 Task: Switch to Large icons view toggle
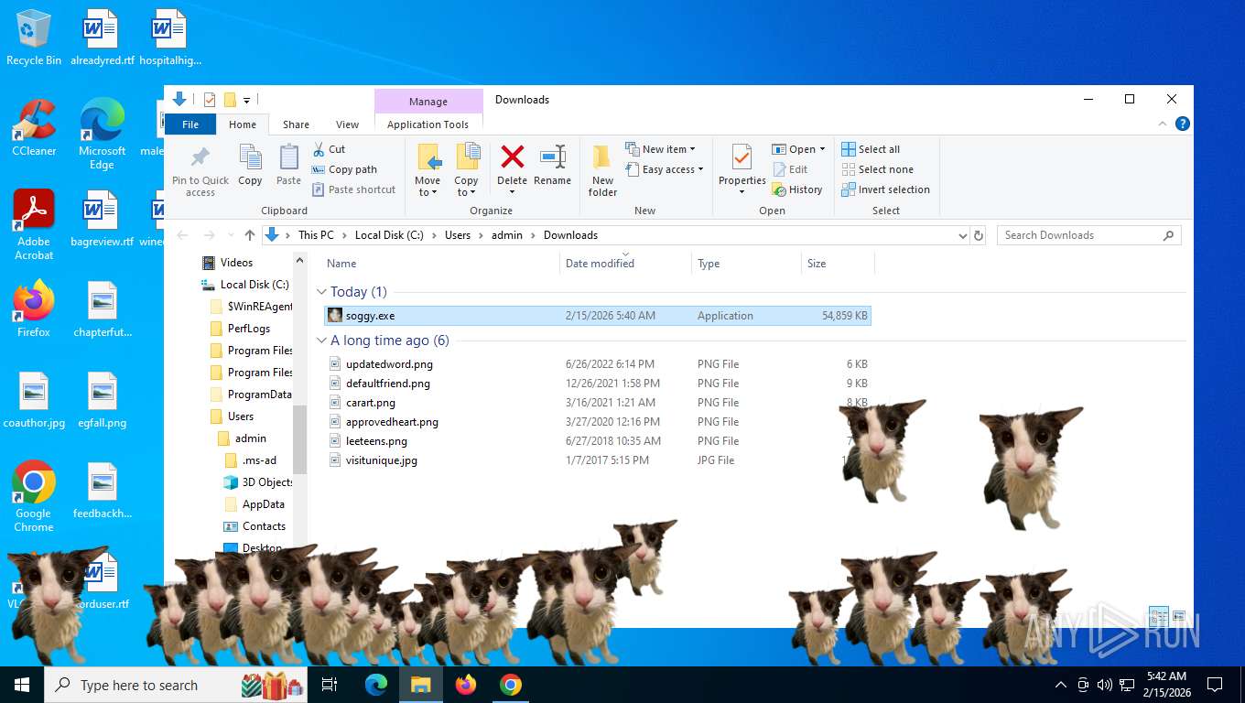1179,617
